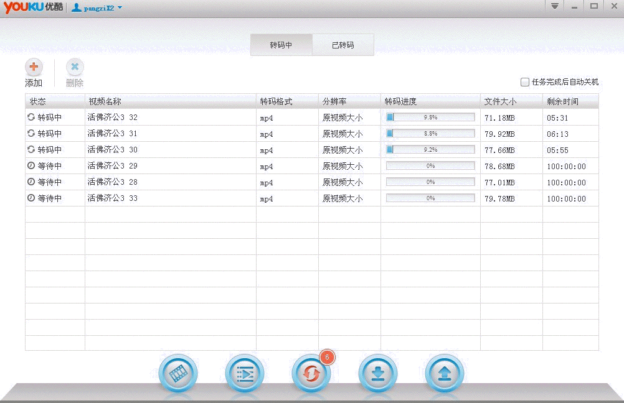
Task: Open the download icon in bottom dock
Action: point(377,374)
